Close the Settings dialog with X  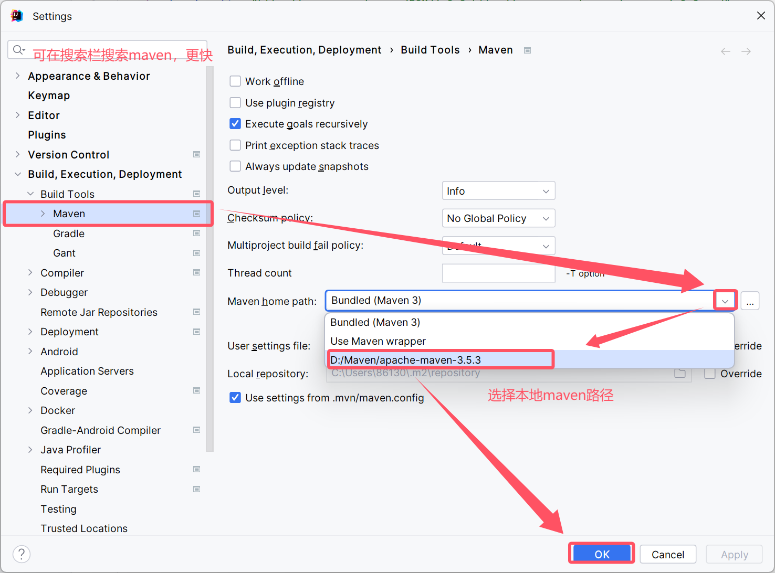(x=761, y=16)
